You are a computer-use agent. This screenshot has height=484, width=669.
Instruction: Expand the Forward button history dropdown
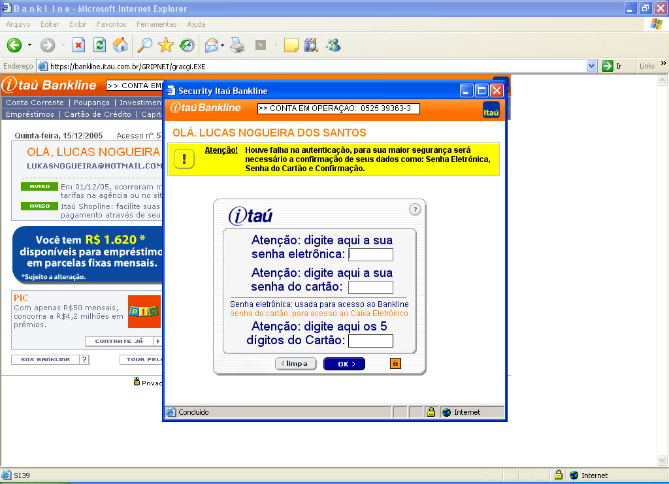[x=63, y=45]
